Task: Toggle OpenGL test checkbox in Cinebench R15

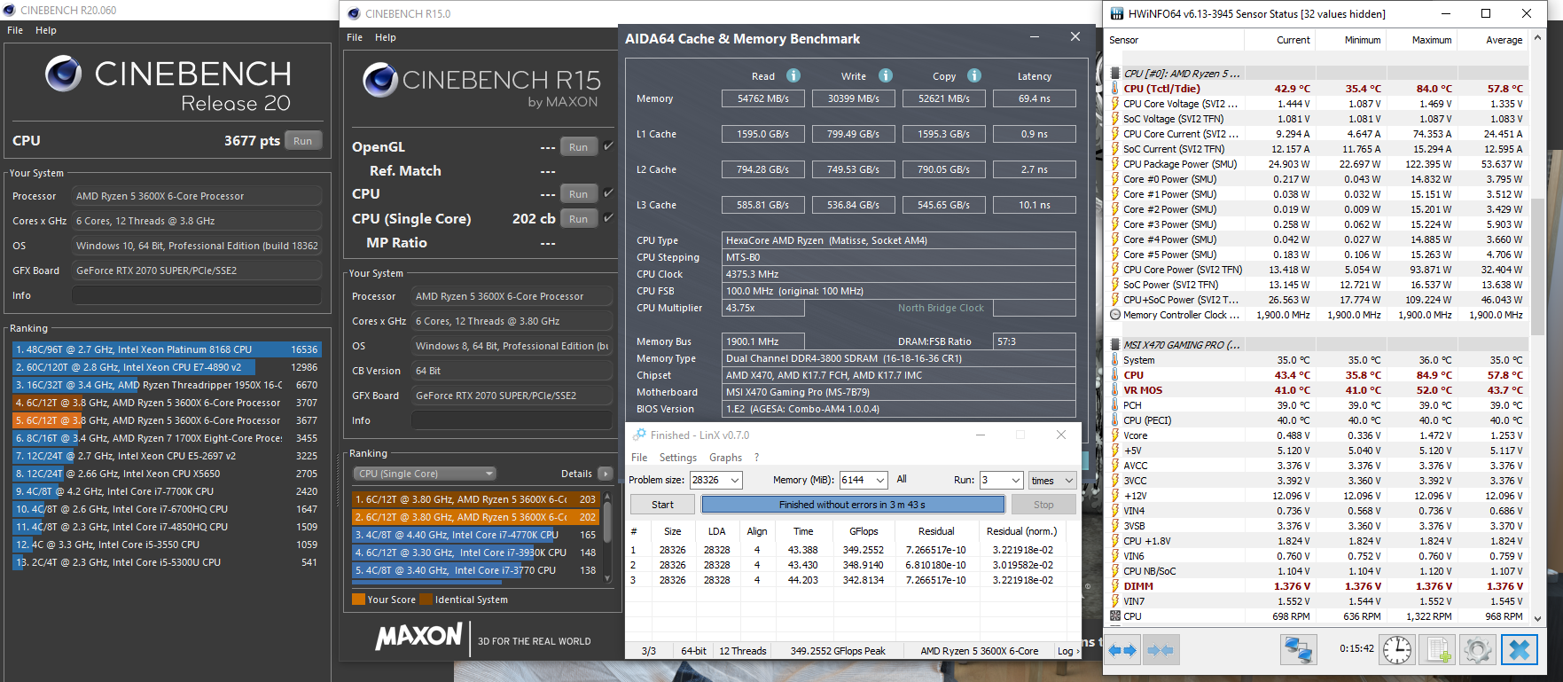Action: click(x=608, y=146)
